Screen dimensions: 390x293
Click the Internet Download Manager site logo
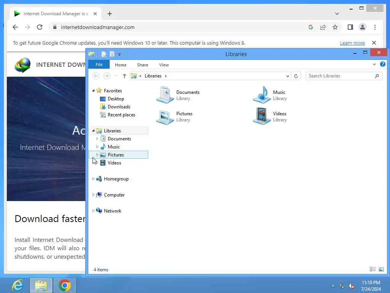(22, 65)
